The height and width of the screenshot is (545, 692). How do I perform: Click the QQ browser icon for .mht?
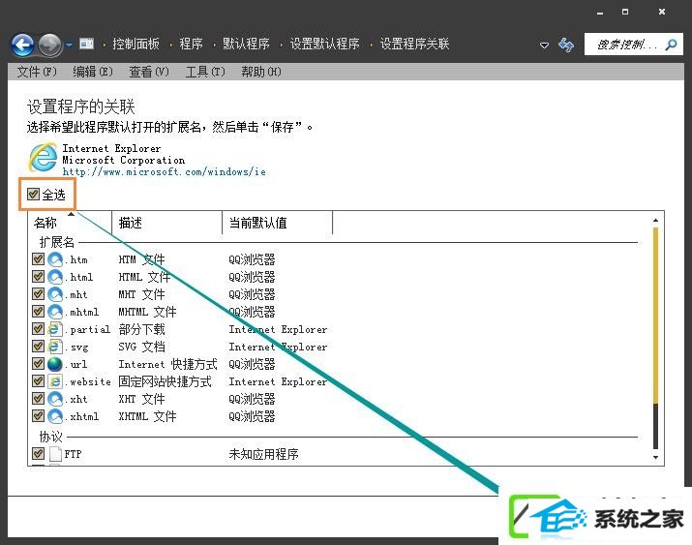click(x=55, y=294)
